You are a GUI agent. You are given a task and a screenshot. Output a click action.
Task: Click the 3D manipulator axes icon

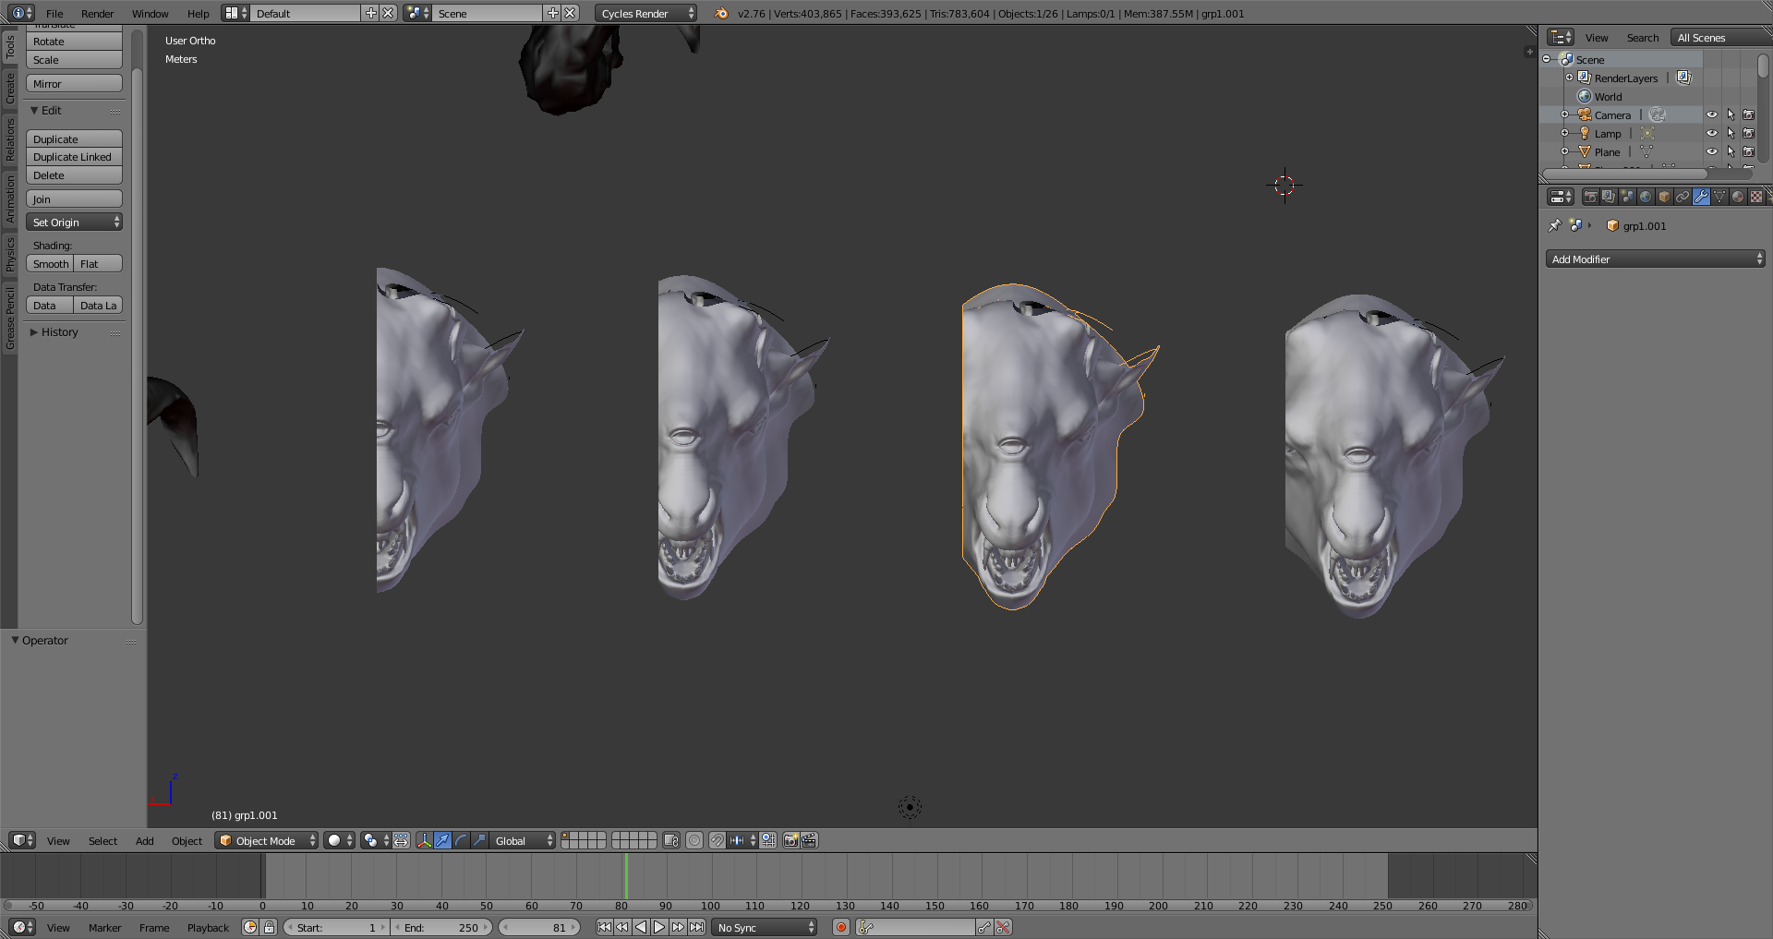424,840
